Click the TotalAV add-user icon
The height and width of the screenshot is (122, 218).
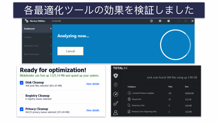click(x=116, y=112)
